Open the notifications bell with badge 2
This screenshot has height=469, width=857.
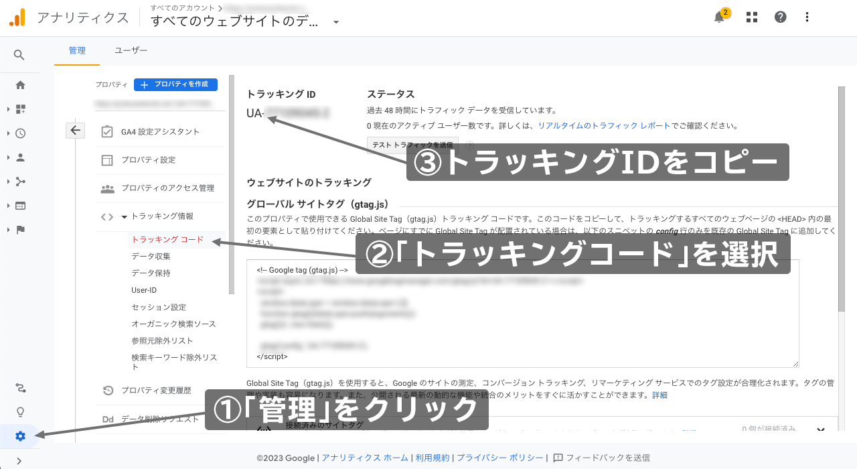click(x=719, y=17)
